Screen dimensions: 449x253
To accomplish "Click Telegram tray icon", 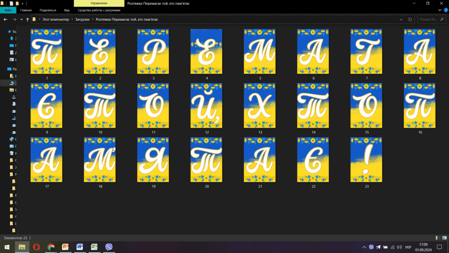I will (378, 247).
